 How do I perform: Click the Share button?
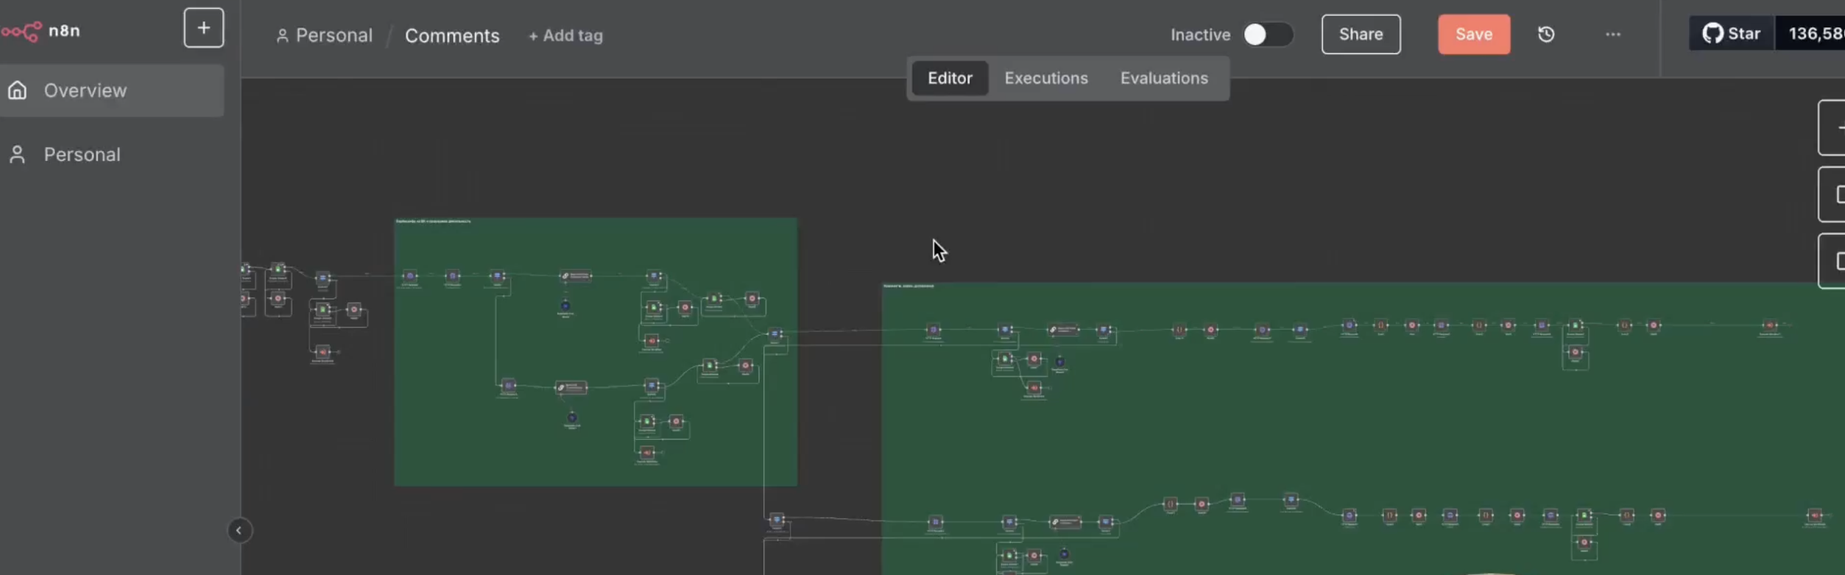pyautogui.click(x=1361, y=35)
